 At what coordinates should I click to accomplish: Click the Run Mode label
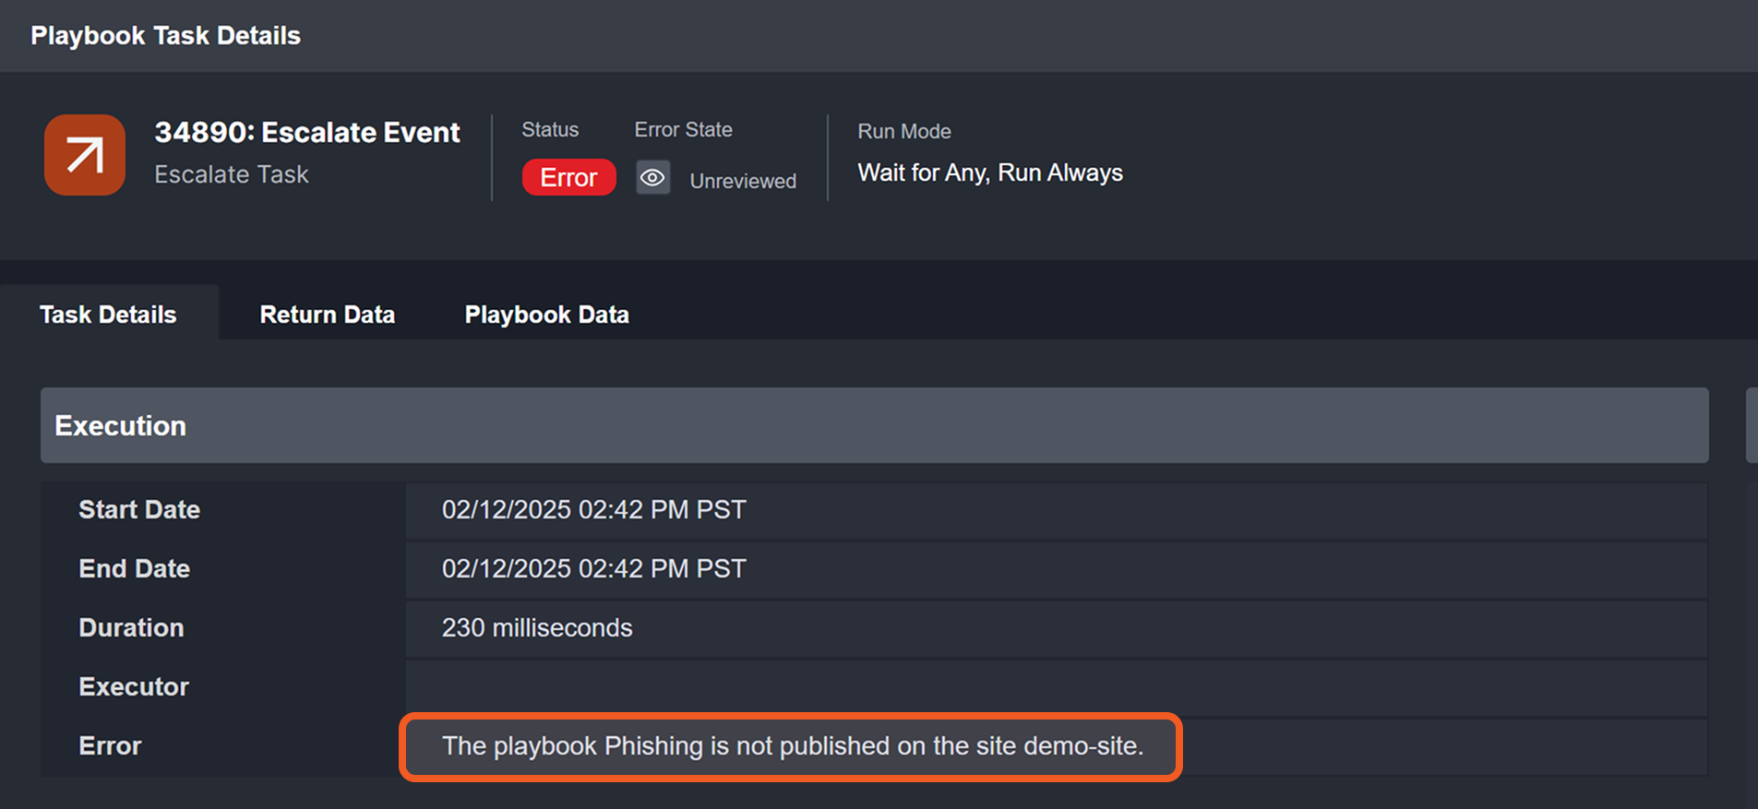tap(904, 132)
